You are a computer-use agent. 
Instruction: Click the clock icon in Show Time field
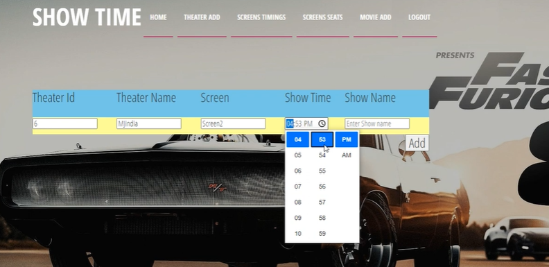click(322, 123)
